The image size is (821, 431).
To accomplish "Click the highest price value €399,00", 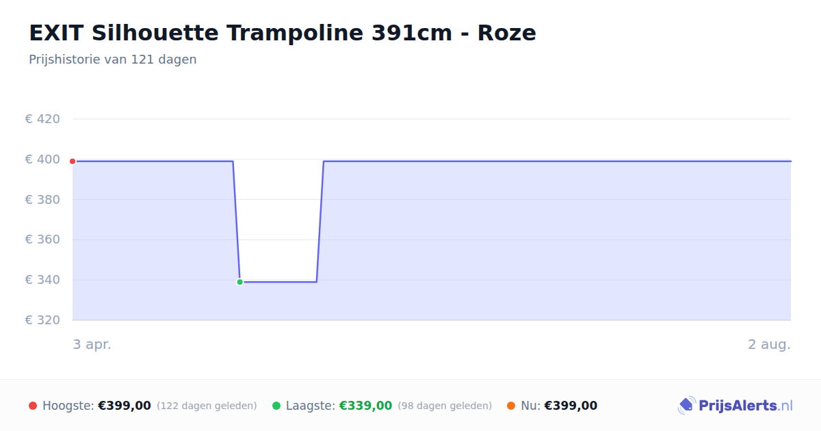I will pos(125,406).
